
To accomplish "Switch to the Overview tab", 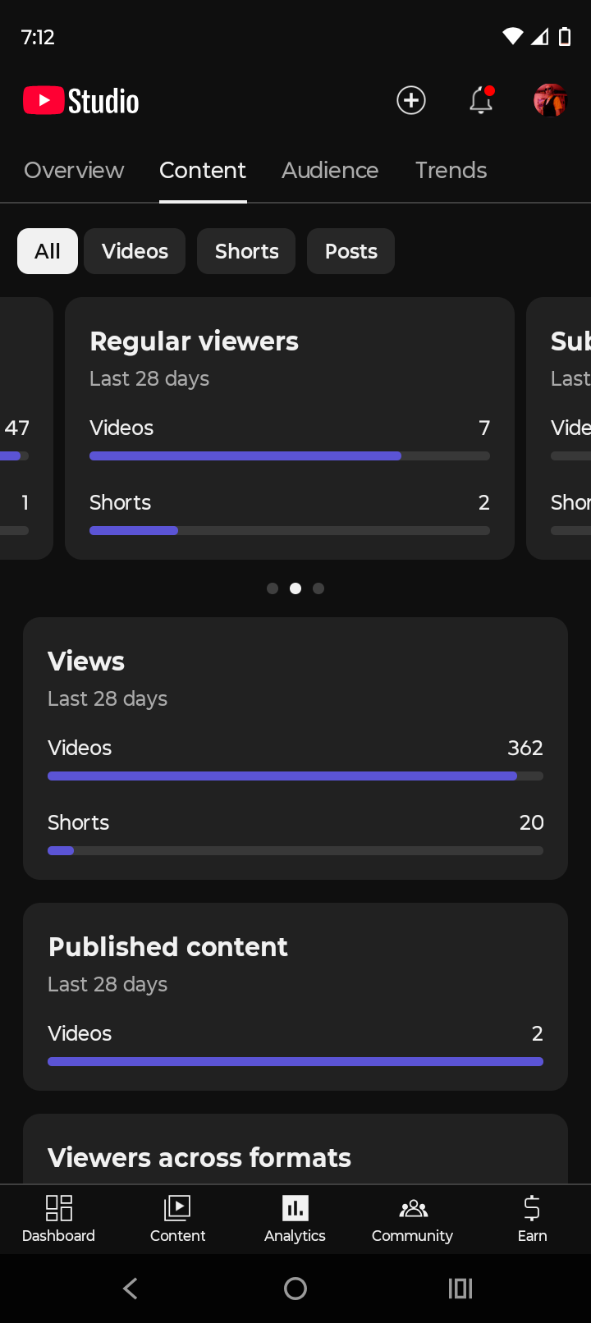I will pyautogui.click(x=74, y=171).
